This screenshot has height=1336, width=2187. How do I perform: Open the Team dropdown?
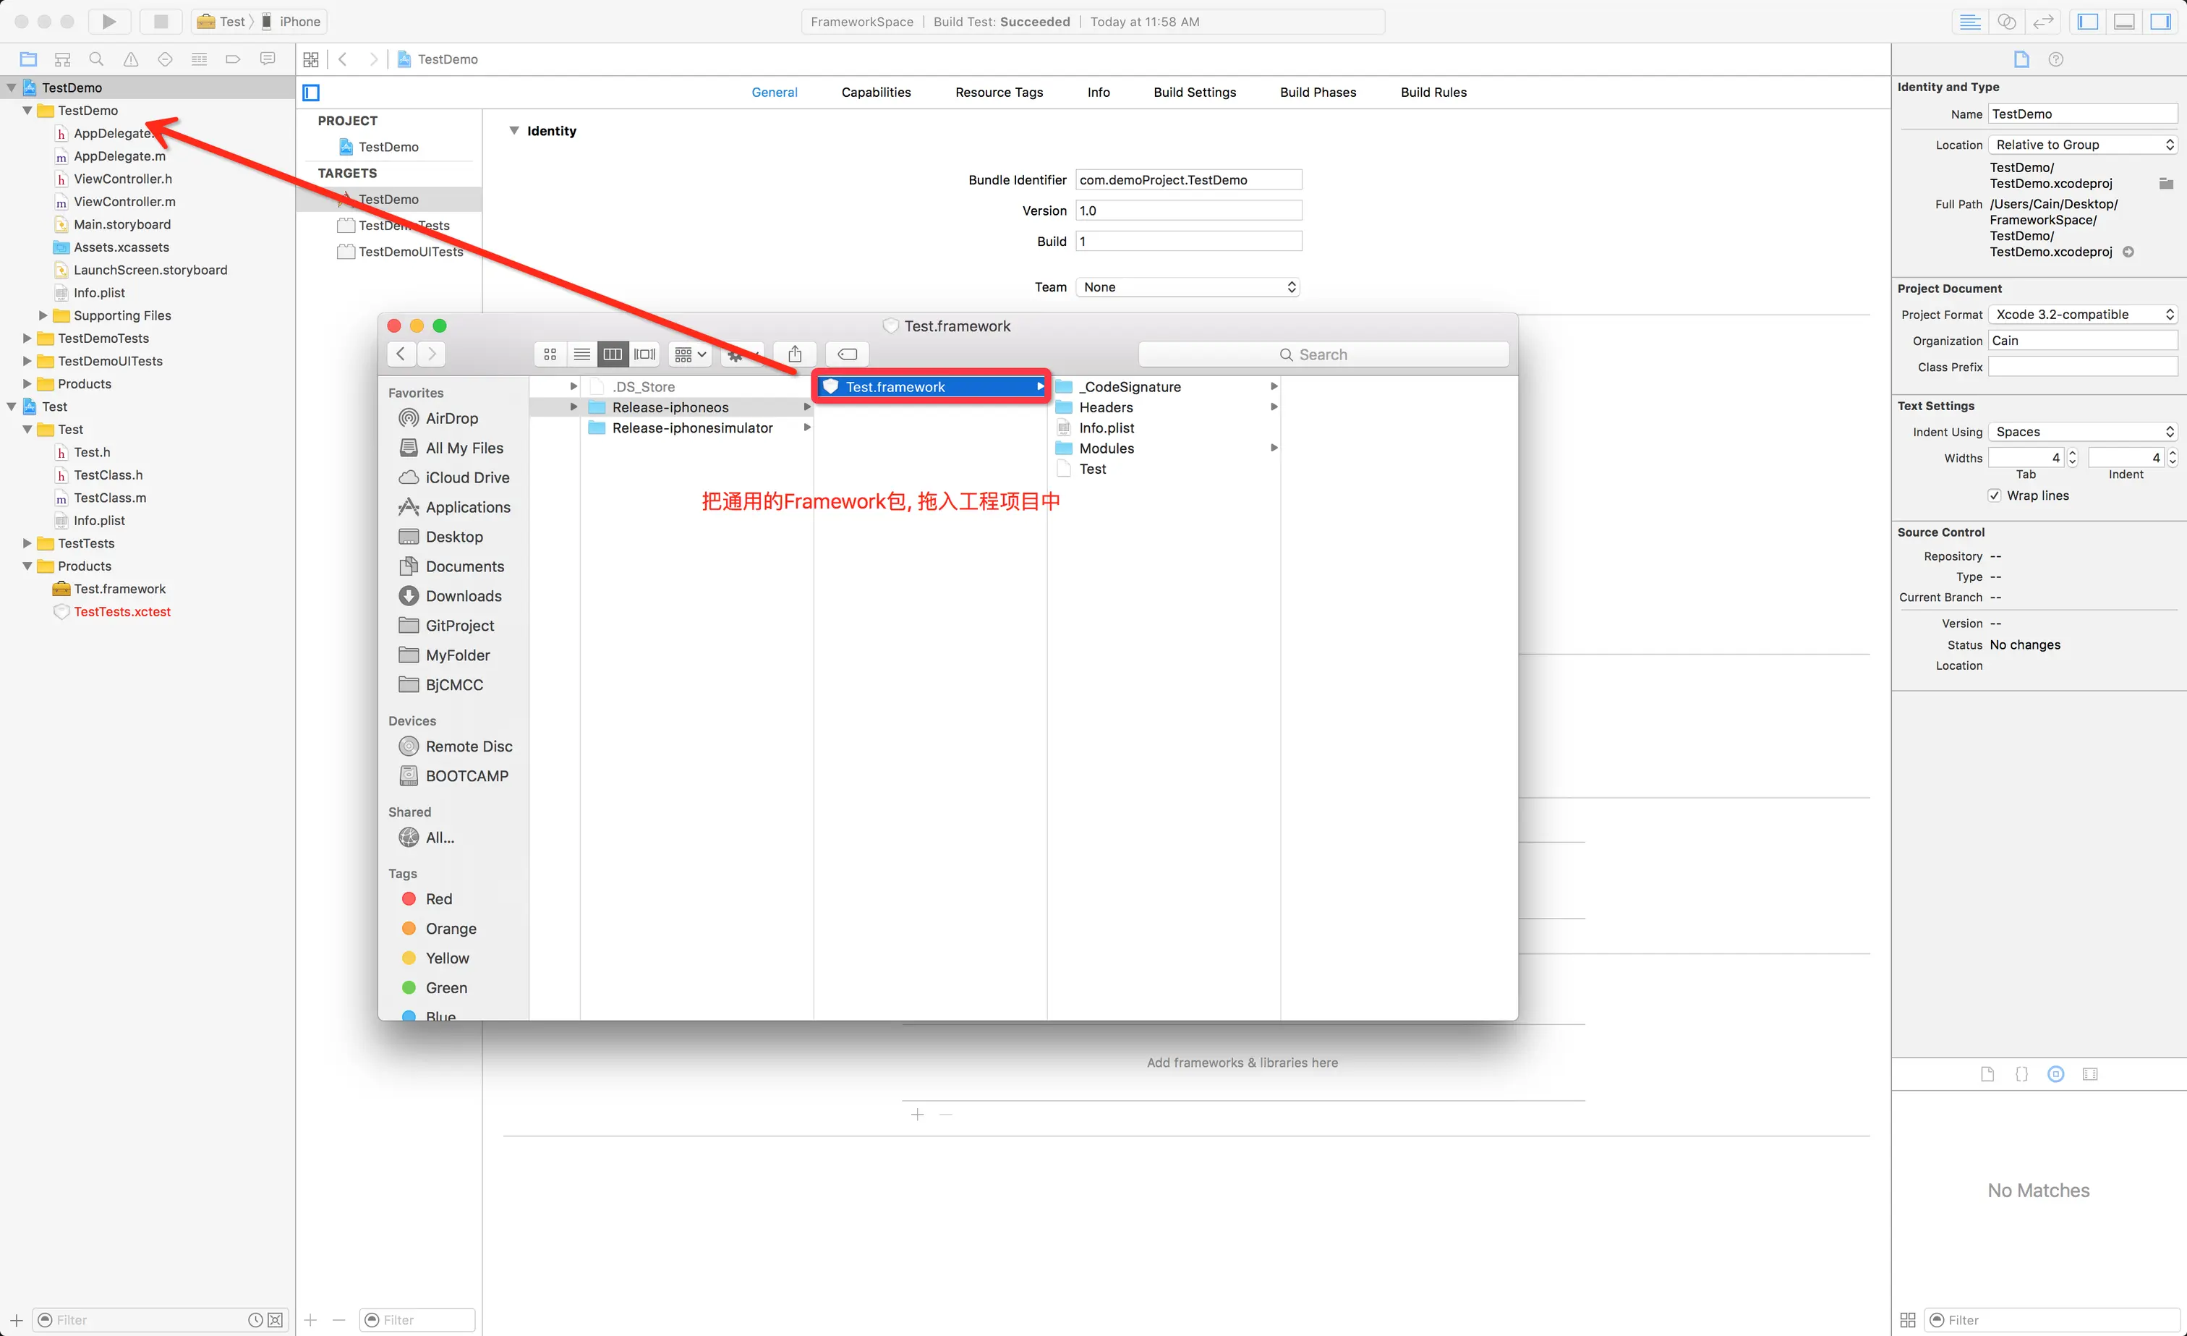pyautogui.click(x=1188, y=286)
